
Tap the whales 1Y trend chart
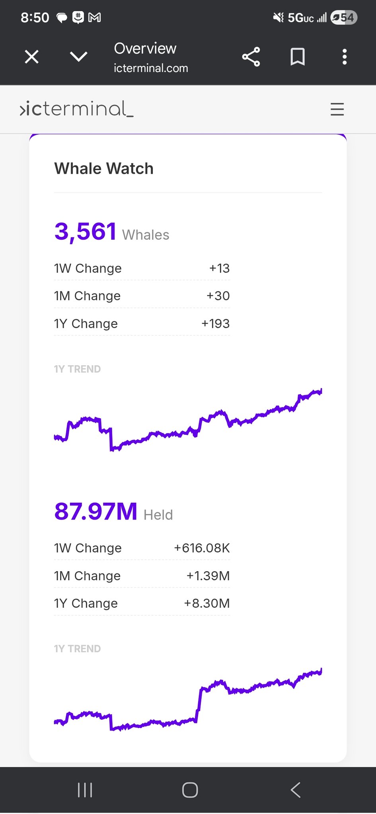click(188, 420)
